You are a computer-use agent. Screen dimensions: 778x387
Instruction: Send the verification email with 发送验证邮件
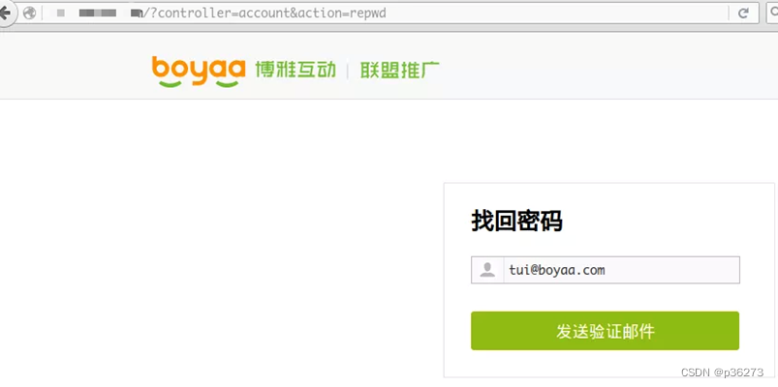click(x=605, y=331)
